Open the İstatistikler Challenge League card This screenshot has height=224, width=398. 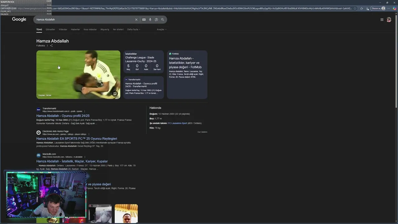(144, 62)
